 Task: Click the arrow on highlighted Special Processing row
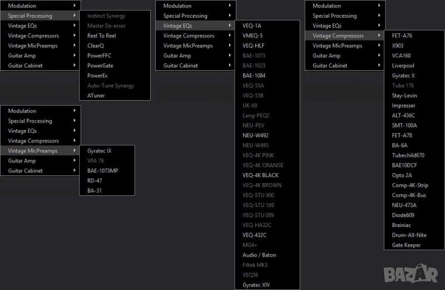tap(75, 16)
